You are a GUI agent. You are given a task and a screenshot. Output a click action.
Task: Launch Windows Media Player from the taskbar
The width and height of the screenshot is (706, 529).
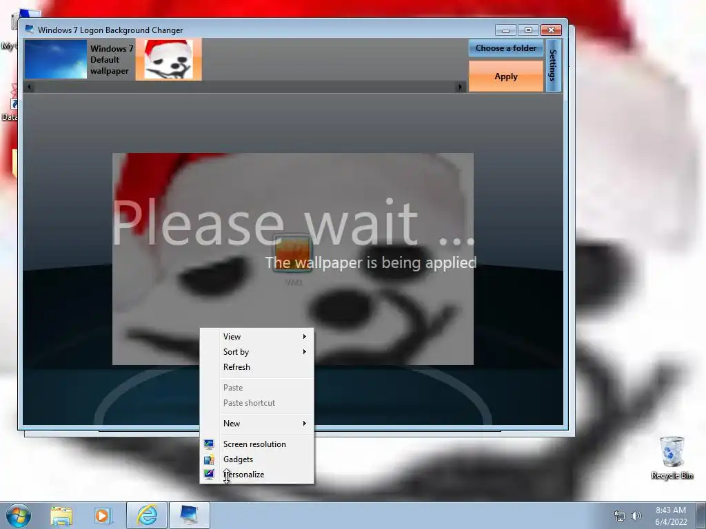point(103,515)
